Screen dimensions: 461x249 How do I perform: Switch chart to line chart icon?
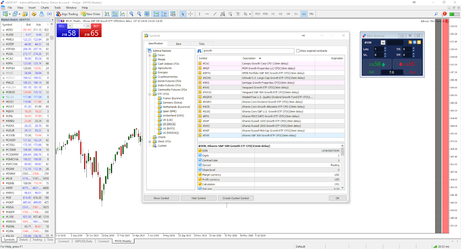(122, 14)
